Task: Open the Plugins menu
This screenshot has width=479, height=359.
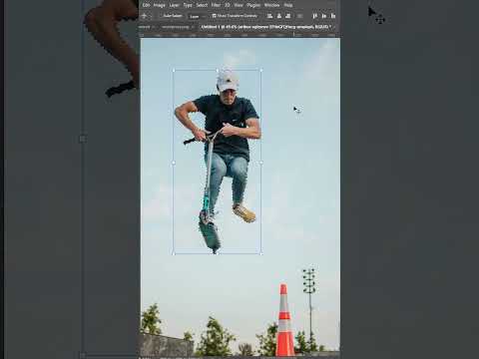Action: click(253, 5)
